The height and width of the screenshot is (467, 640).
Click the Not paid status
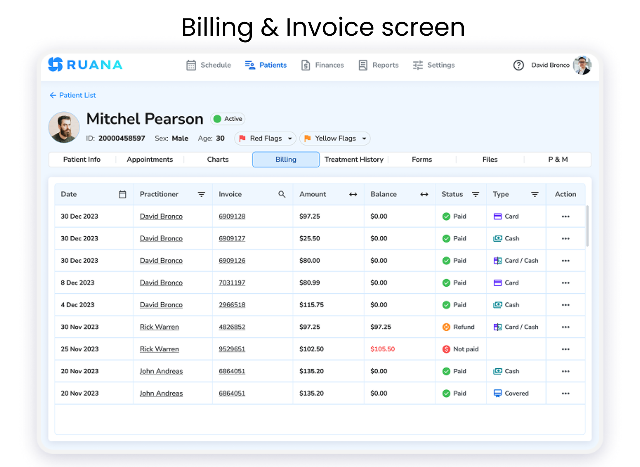[x=460, y=349]
